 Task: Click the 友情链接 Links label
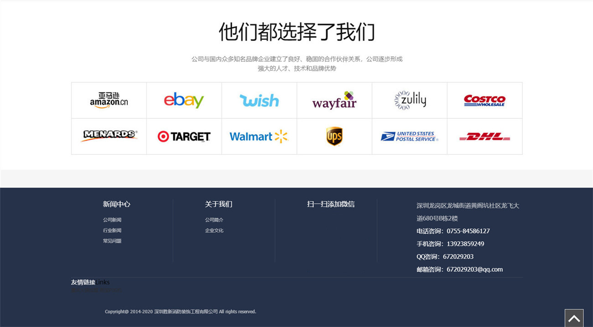coord(90,282)
